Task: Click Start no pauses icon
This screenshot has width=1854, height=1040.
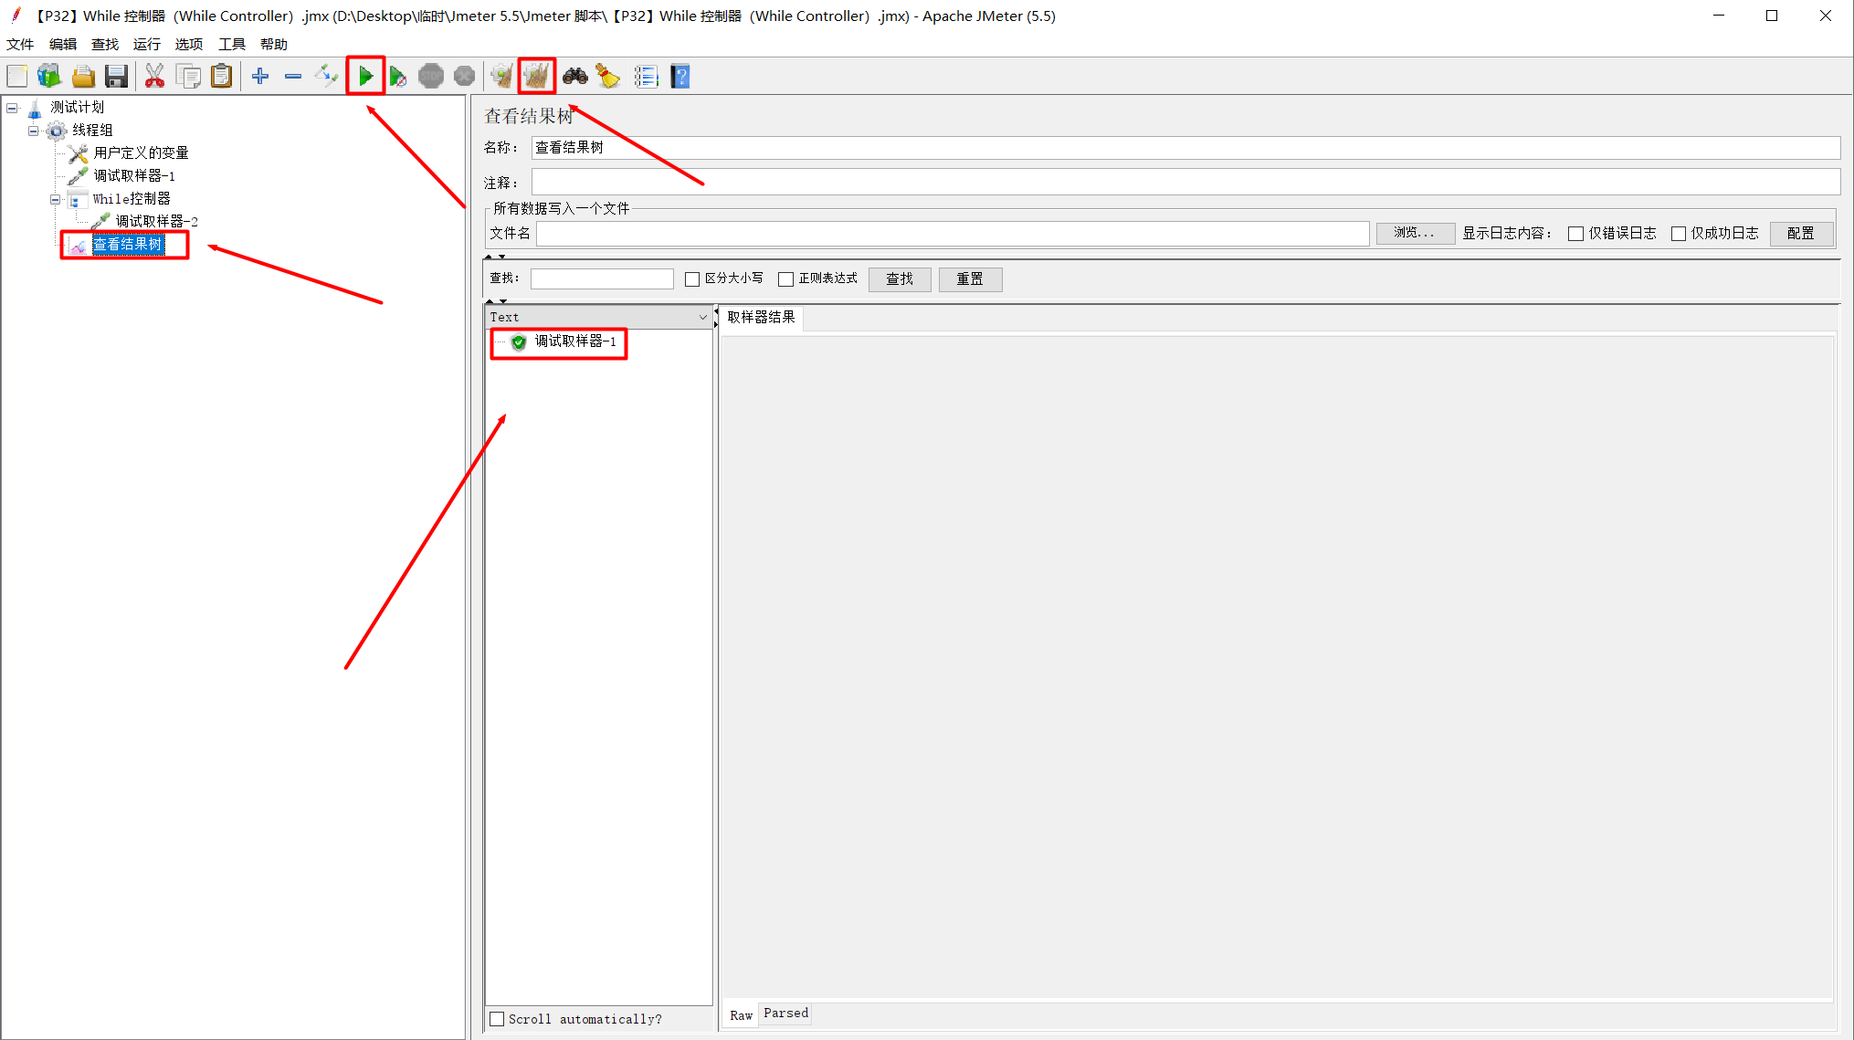Action: tap(397, 77)
